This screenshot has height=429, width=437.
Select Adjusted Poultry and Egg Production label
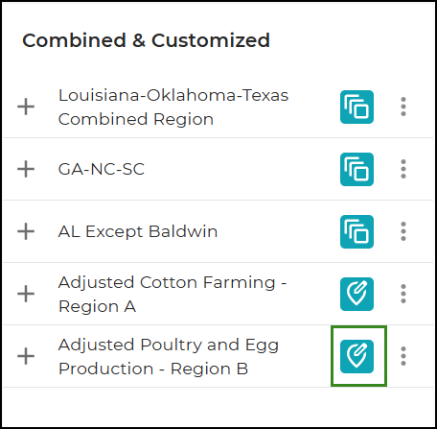click(169, 357)
